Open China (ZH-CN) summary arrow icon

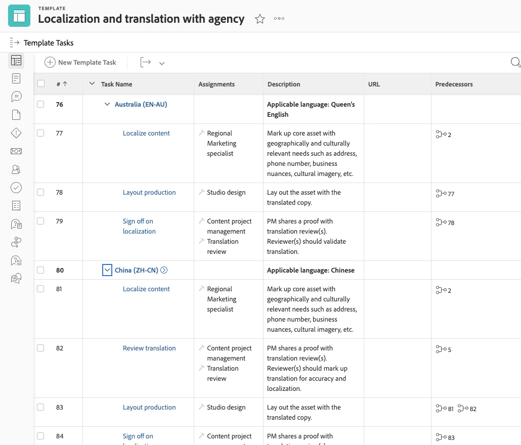point(164,270)
